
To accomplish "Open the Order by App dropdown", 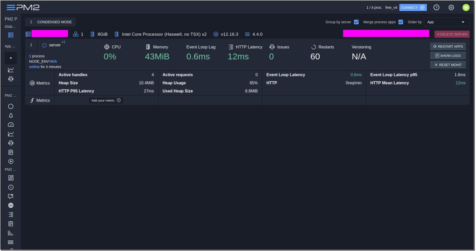I will (446, 22).
